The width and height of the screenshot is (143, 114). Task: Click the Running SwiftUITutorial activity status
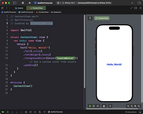[94, 3]
